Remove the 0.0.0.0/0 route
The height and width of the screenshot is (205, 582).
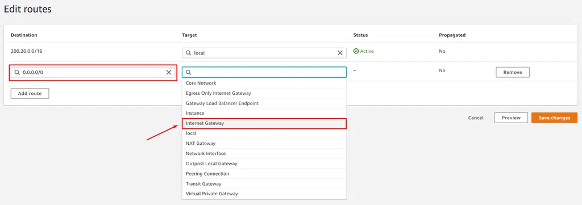(x=513, y=72)
